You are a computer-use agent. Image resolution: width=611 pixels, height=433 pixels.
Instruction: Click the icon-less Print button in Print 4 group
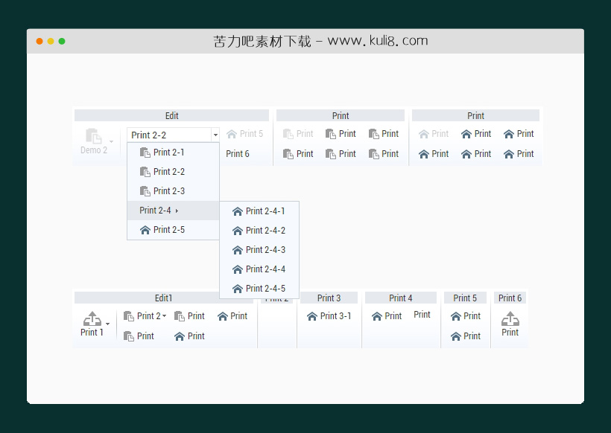click(422, 315)
